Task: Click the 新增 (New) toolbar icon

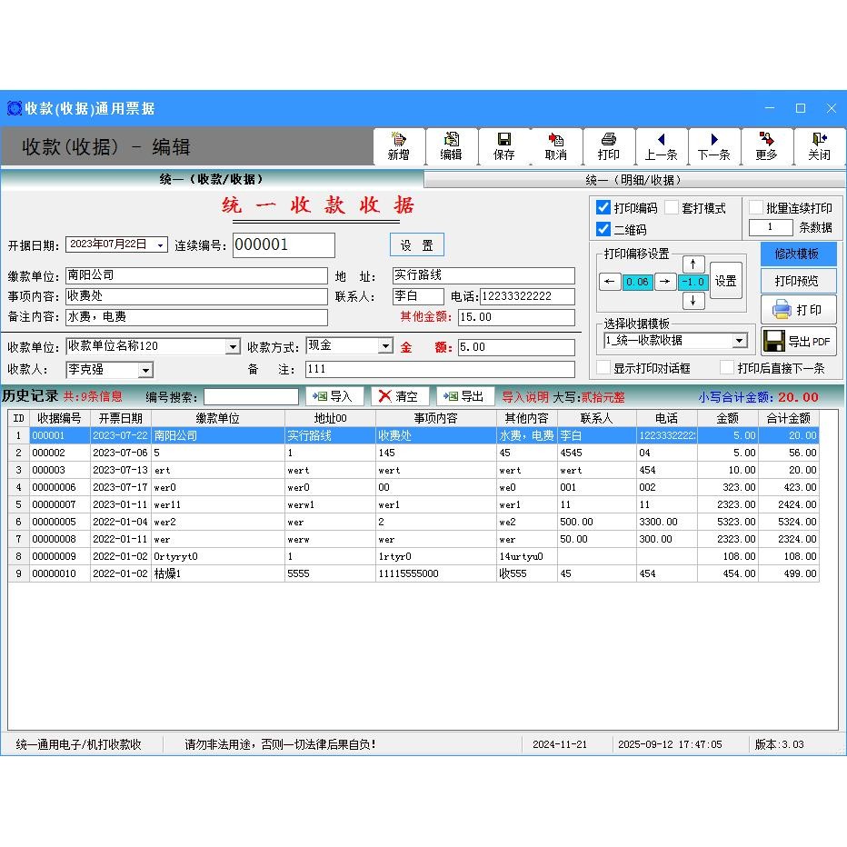Action: click(x=399, y=146)
